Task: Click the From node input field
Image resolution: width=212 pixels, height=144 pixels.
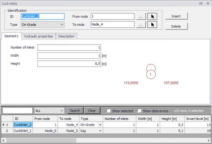Action: (113, 17)
